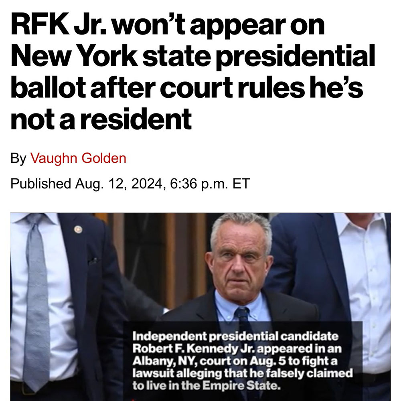The height and width of the screenshot is (401, 401).
Task: Click 'not a resident' in the headline
Action: (101, 119)
